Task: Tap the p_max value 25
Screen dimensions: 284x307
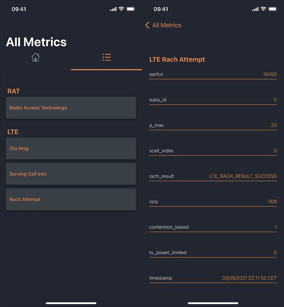Action: (274, 125)
